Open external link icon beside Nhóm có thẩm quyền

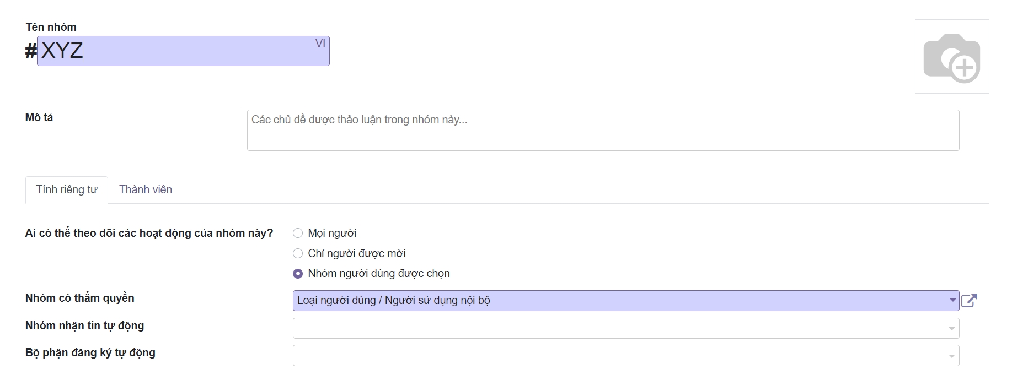pyautogui.click(x=969, y=300)
